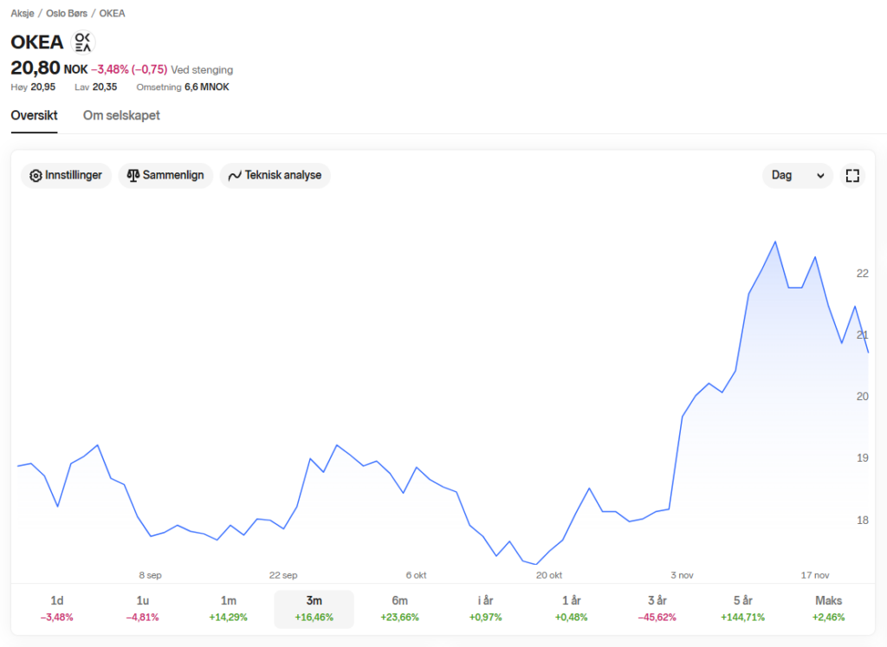
Task: Select 1 år time range
Action: (571, 608)
